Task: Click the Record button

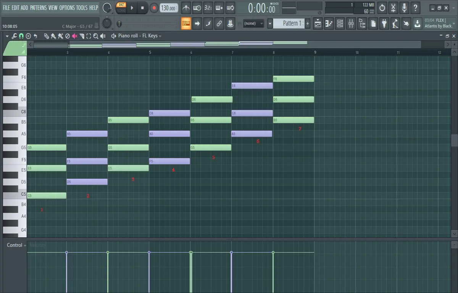Action: pyautogui.click(x=154, y=8)
